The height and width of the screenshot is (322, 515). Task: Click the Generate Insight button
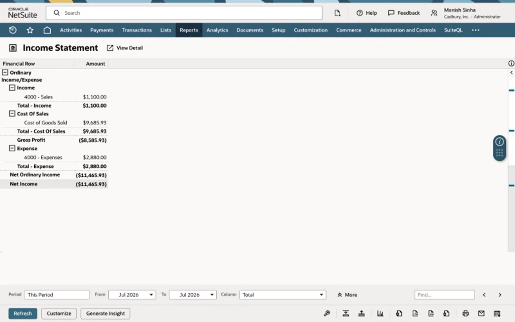pos(106,313)
